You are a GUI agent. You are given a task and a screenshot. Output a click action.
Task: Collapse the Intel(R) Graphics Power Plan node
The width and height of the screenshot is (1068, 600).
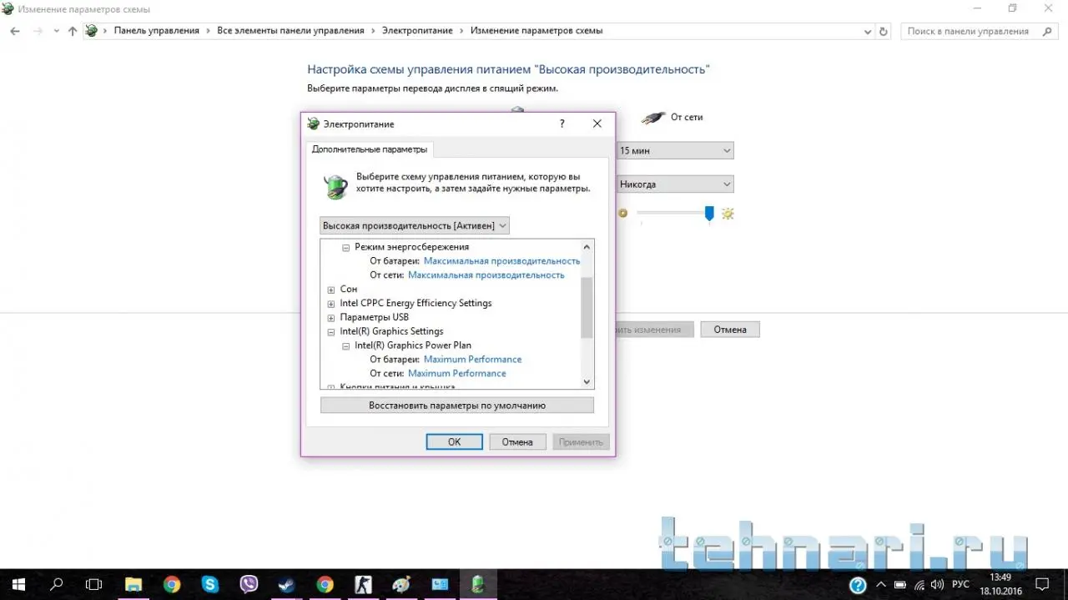coord(346,345)
